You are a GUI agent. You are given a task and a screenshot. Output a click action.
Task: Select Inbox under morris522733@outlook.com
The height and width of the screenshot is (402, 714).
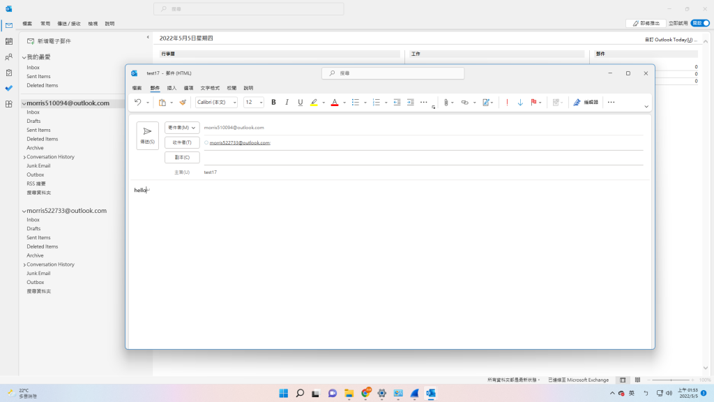(33, 220)
